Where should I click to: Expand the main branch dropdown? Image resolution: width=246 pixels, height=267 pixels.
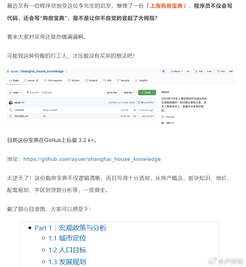coord(15,93)
